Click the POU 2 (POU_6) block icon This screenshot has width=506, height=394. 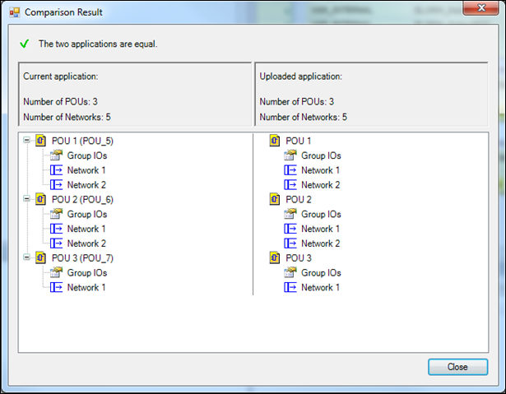40,199
